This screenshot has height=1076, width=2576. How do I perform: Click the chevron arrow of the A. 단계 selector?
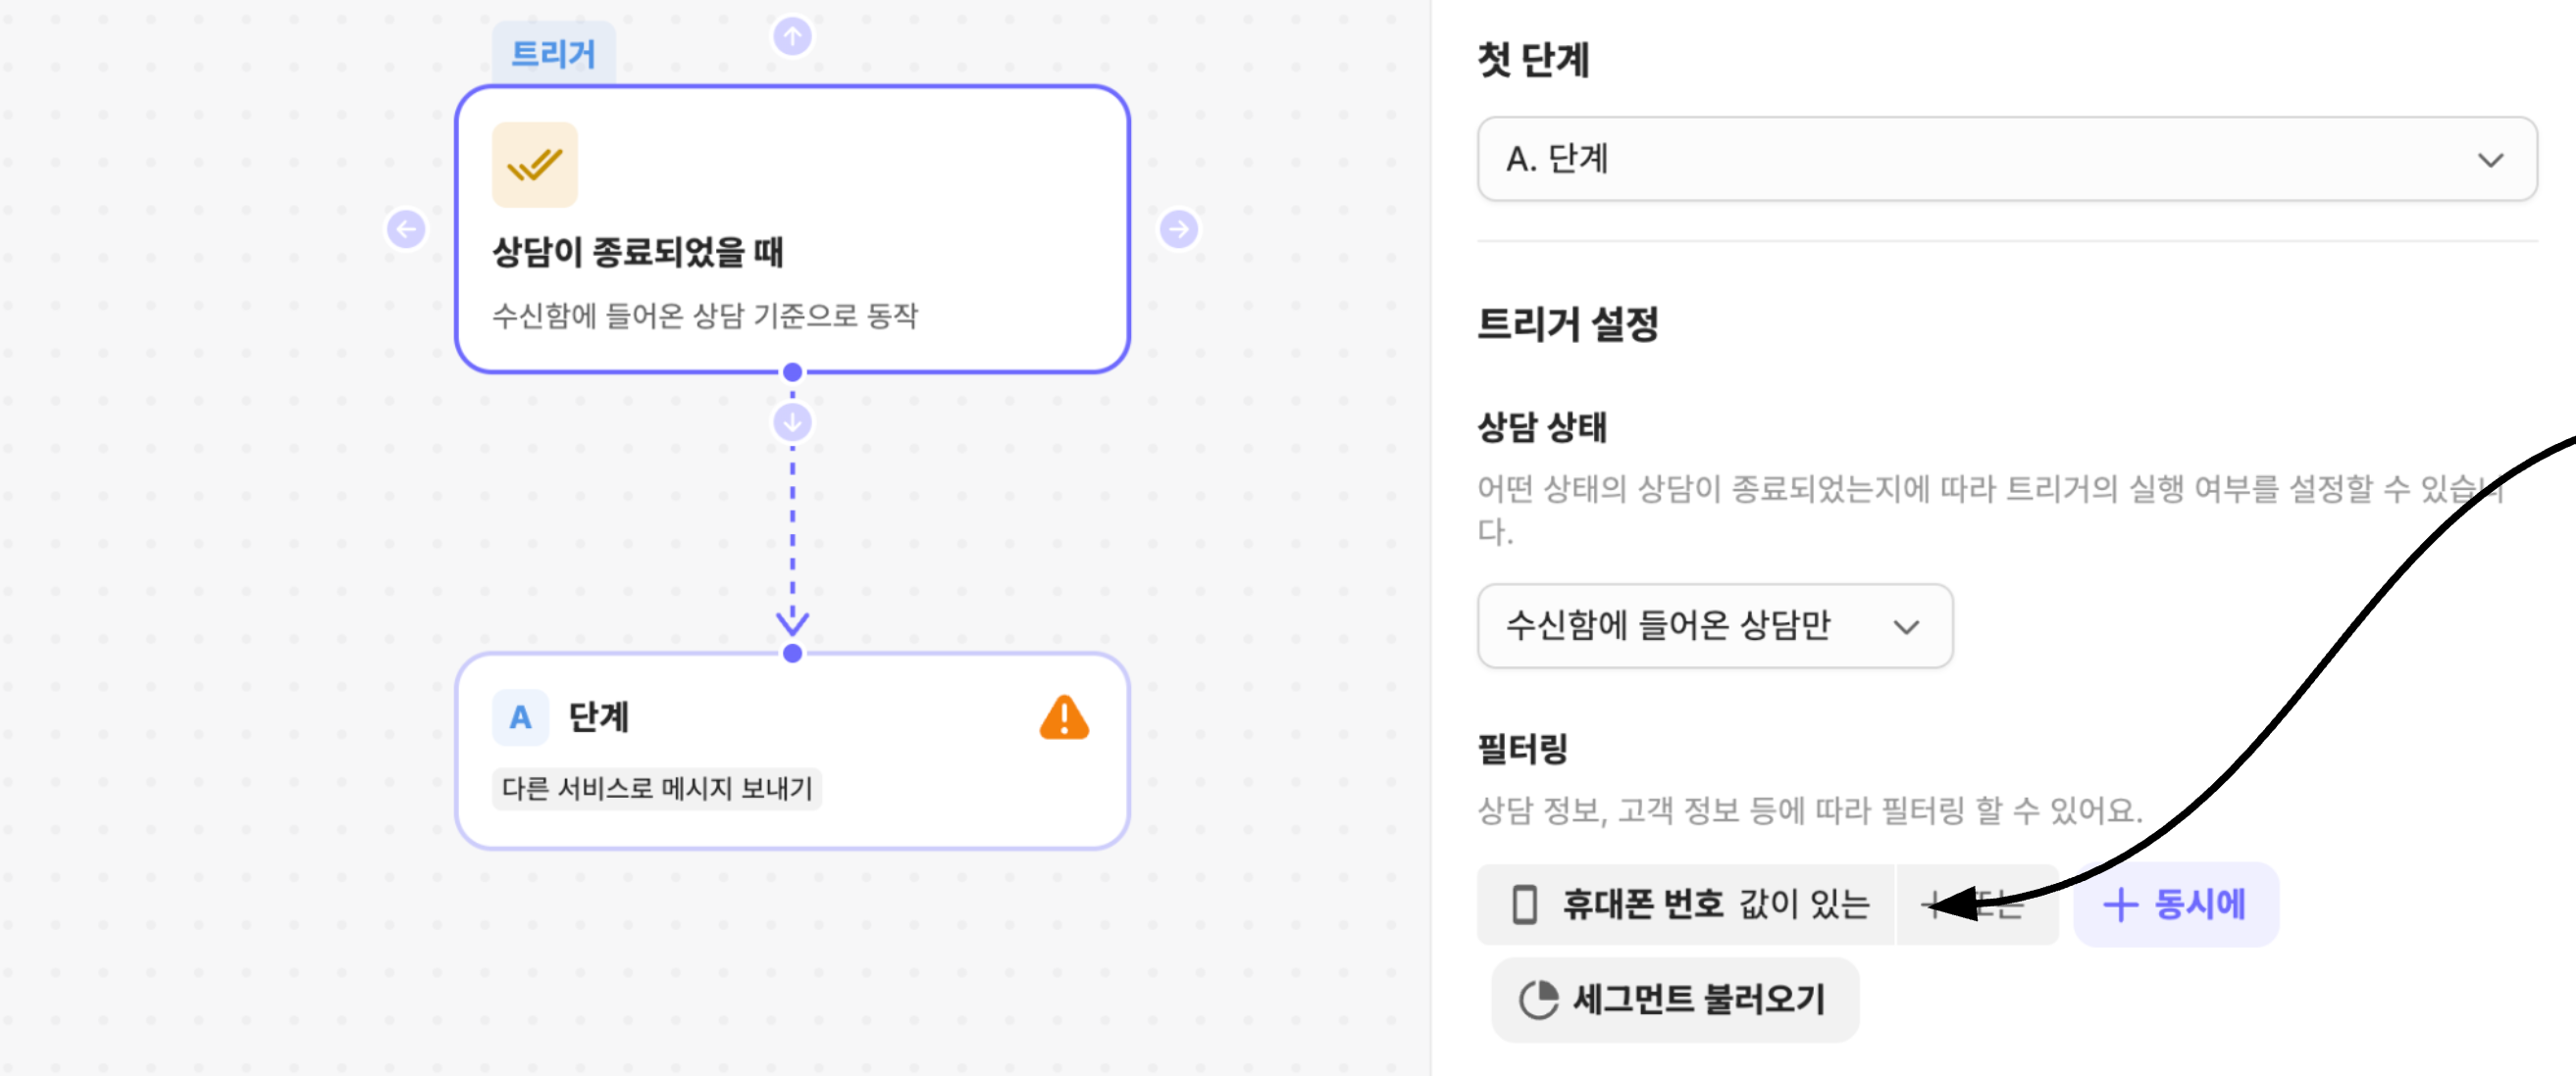point(2490,160)
